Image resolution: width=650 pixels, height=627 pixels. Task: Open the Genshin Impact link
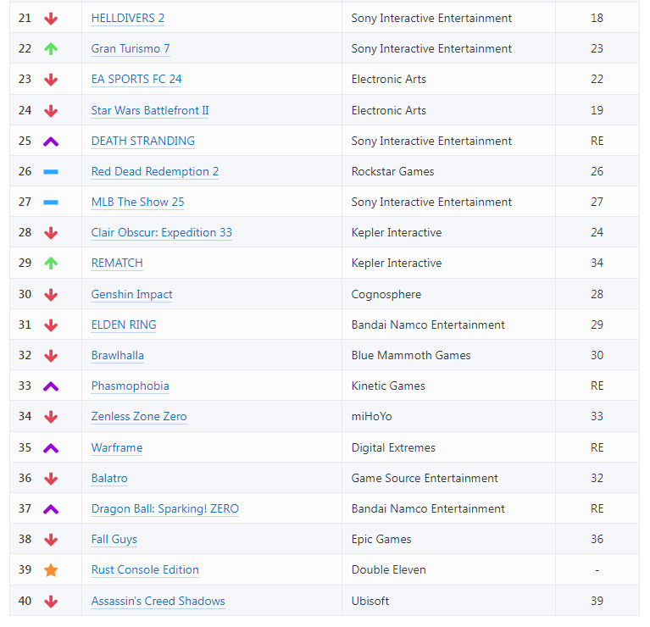[x=132, y=294]
